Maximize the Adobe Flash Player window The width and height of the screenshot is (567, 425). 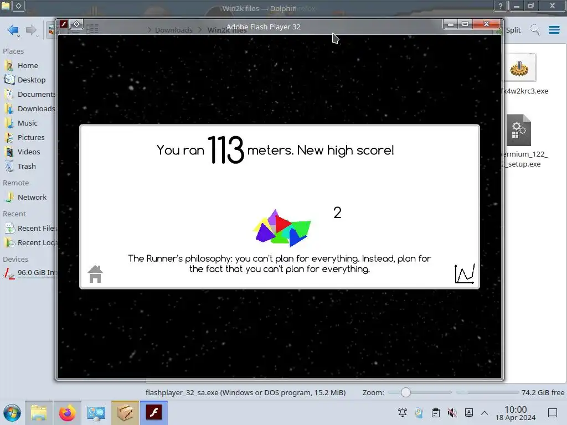465,24
